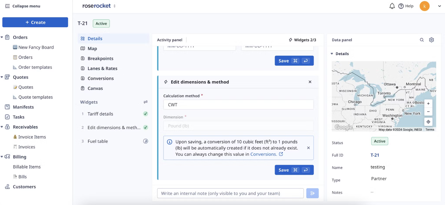This screenshot has height=205, width=445.
Task: Click the internal note text field
Action: coord(230,193)
